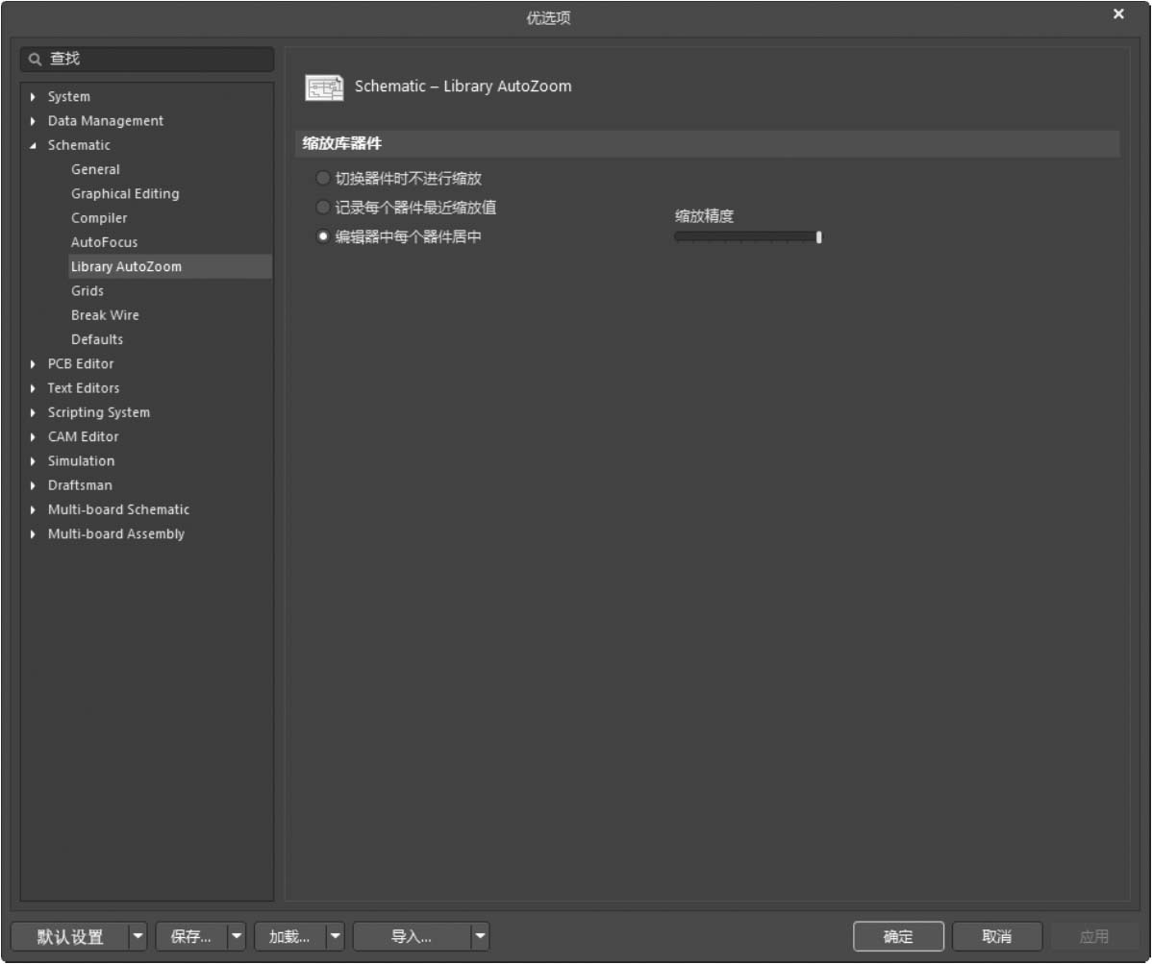Open the Compiler page

99,218
